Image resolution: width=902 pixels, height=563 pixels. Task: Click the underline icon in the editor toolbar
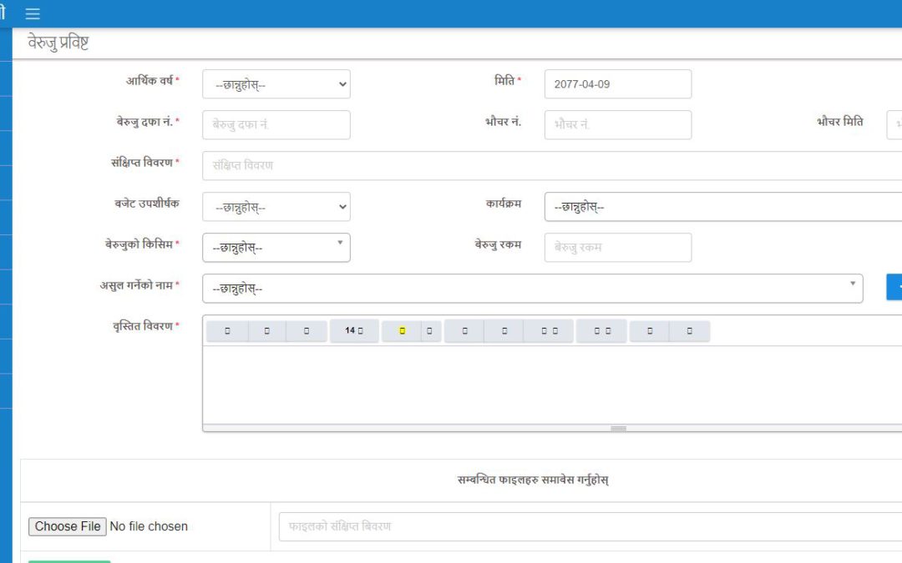[x=305, y=330]
